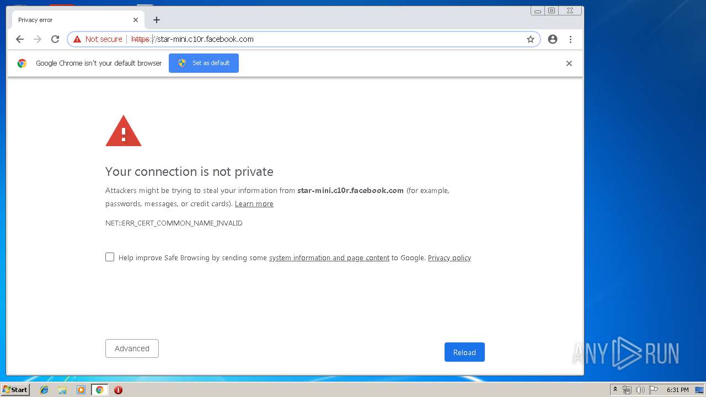706x397 pixels.
Task: Minimize the Chrome window
Action: tap(538, 10)
